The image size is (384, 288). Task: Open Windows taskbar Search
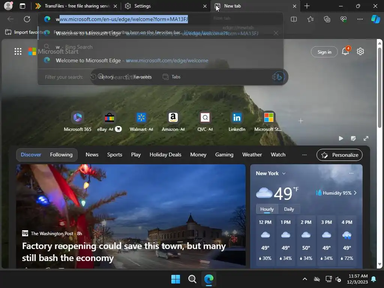192,279
